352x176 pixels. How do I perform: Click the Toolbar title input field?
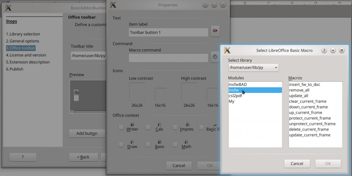[x=88, y=56]
